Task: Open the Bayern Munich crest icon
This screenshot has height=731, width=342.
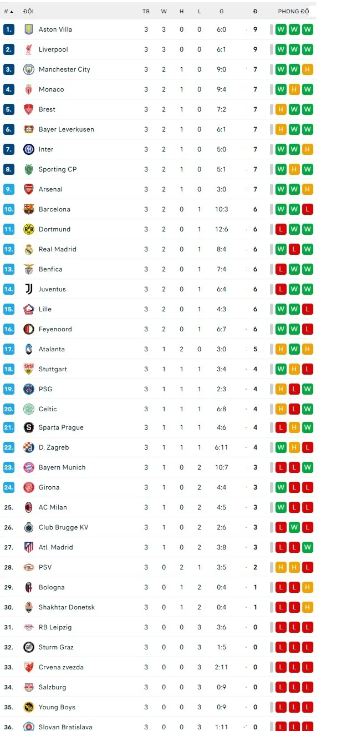Action: point(29,467)
